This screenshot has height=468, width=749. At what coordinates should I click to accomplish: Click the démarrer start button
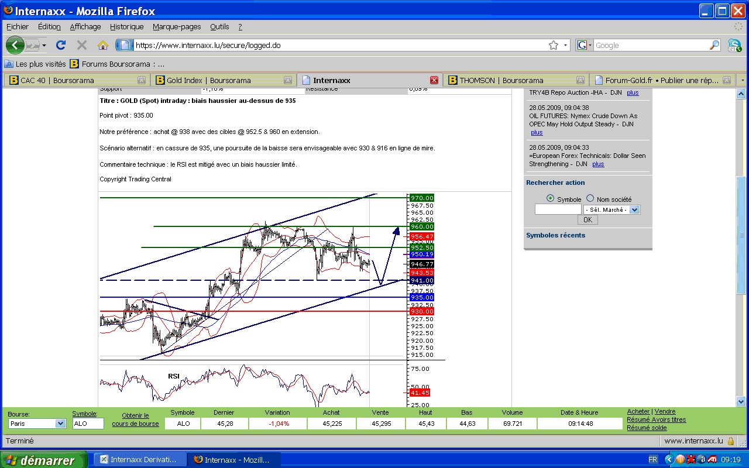pos(44,460)
